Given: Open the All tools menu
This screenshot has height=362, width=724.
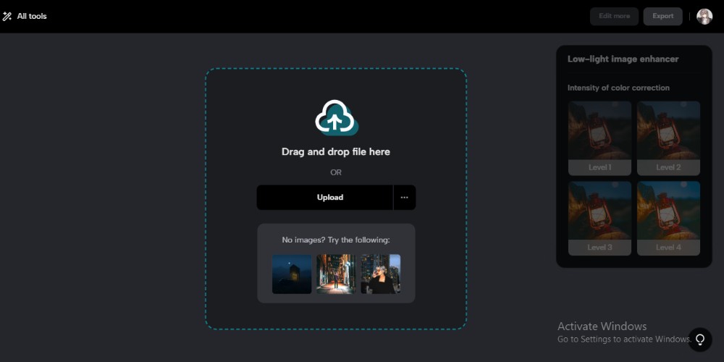Looking at the screenshot, I should pyautogui.click(x=25, y=16).
